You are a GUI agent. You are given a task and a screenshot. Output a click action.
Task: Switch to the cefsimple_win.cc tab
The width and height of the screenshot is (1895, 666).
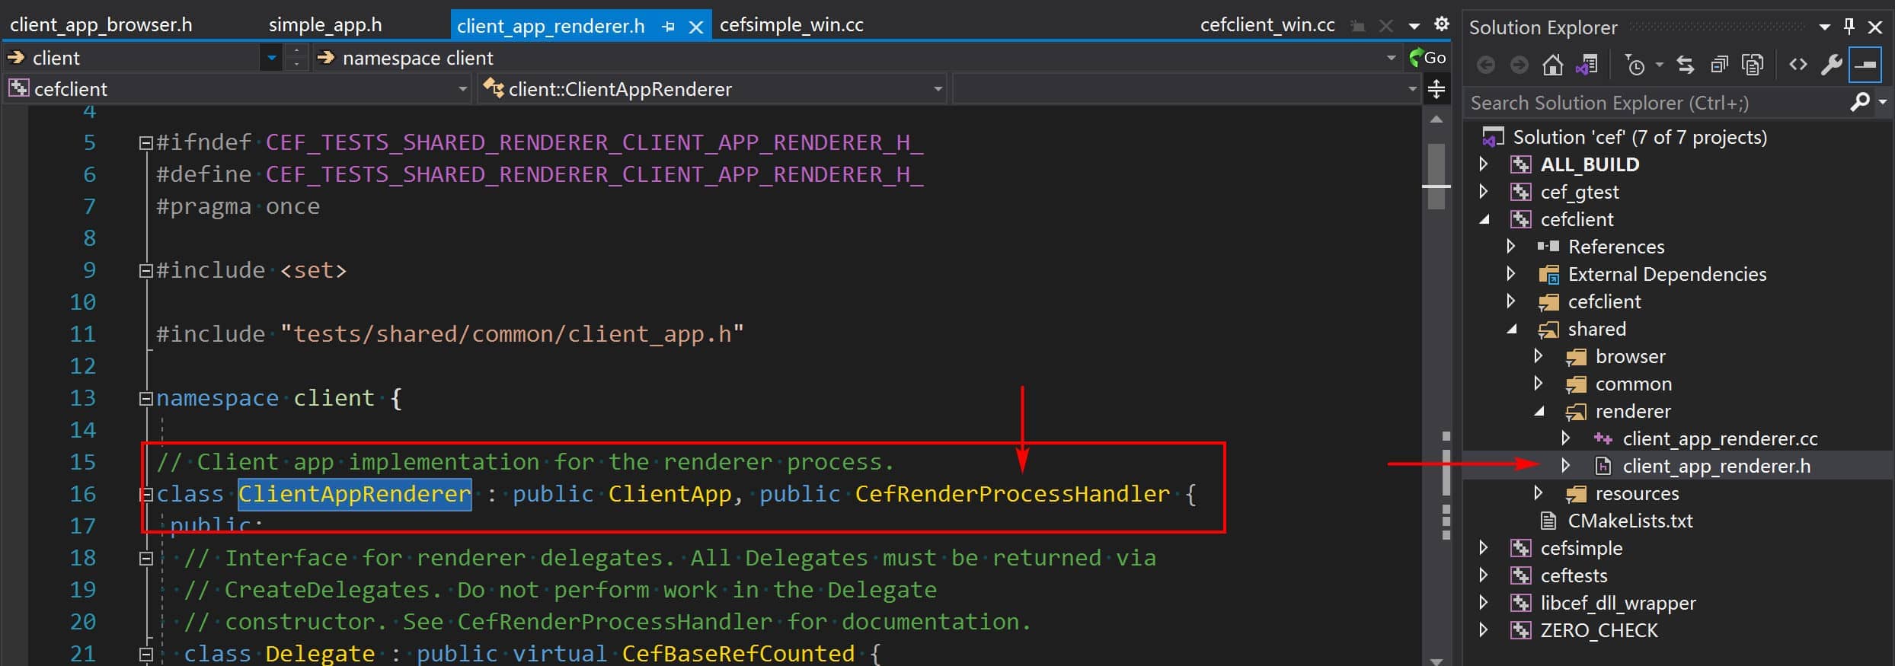point(791,25)
